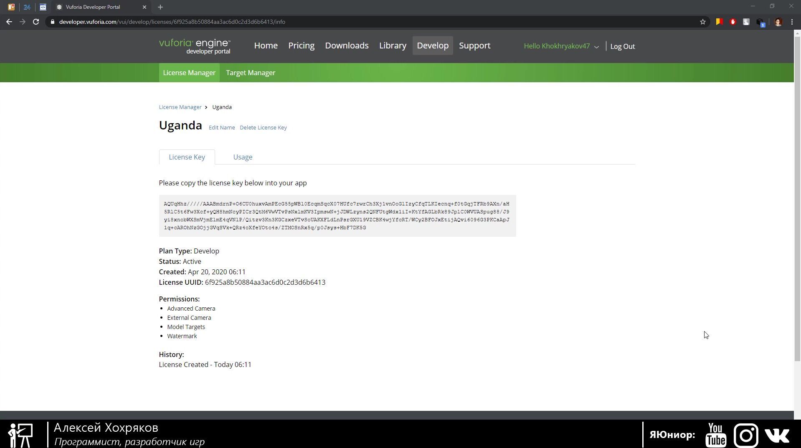Click the 'Active' status value
801x448 pixels.
(192, 262)
